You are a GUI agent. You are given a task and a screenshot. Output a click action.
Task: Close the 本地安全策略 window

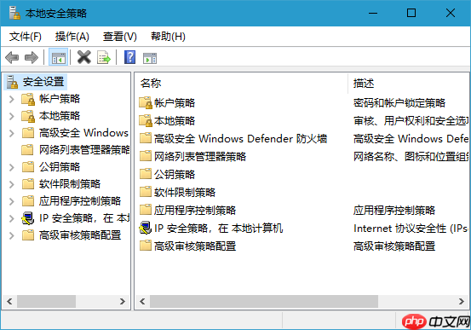click(451, 13)
